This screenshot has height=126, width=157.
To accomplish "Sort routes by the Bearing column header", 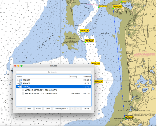I will coord(76,76).
